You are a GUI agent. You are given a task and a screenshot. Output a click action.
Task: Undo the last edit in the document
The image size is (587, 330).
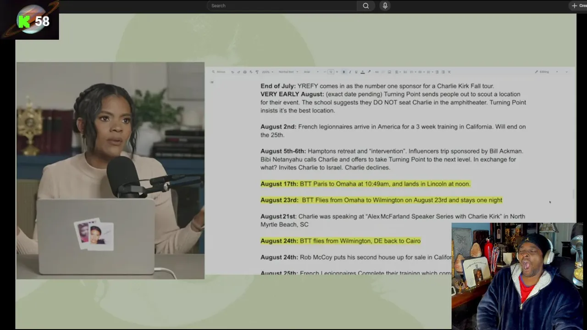(233, 72)
